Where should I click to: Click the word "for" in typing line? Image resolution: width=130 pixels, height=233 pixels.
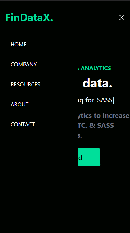tap(90, 100)
